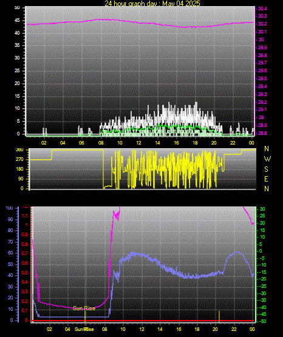Click the 18 hour label under the humidity graph
This screenshot has width=283, height=337.
[x=197, y=329]
